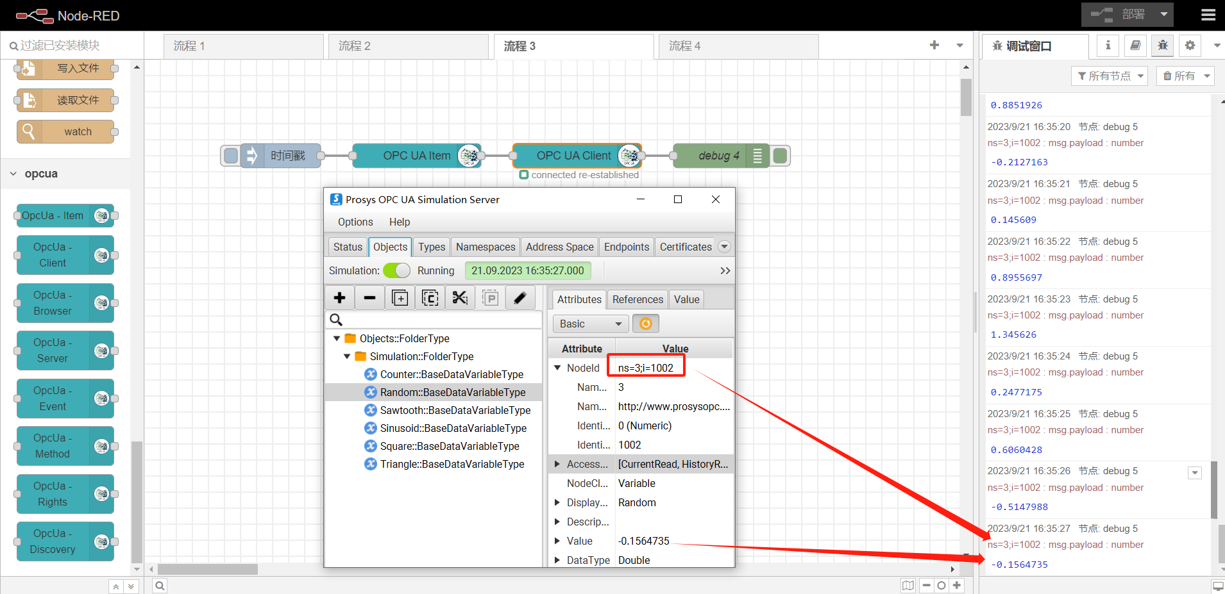Click the remove node minus icon in Prosys toolbar
The height and width of the screenshot is (594, 1225).
point(369,298)
